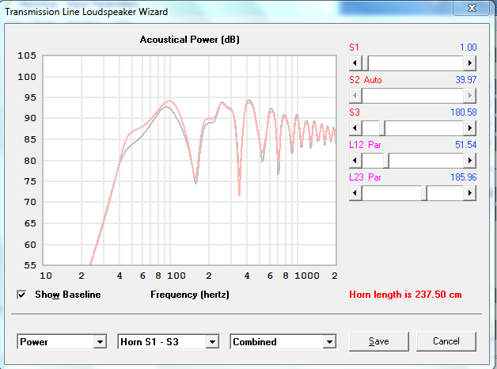
Task: Click the L23 slider left arrow
Action: pos(355,193)
